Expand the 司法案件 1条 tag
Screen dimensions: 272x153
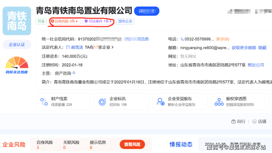98,21
